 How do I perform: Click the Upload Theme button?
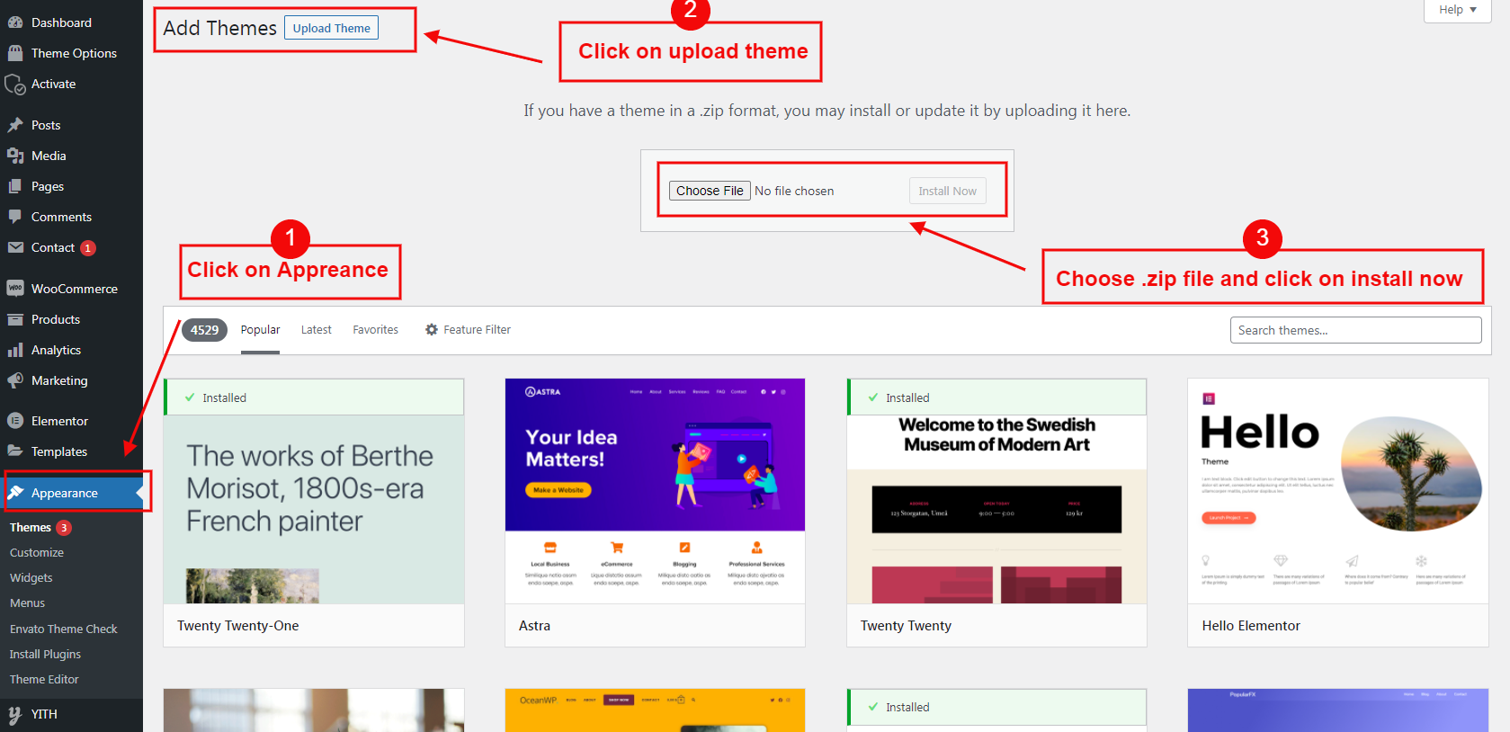[x=331, y=28]
